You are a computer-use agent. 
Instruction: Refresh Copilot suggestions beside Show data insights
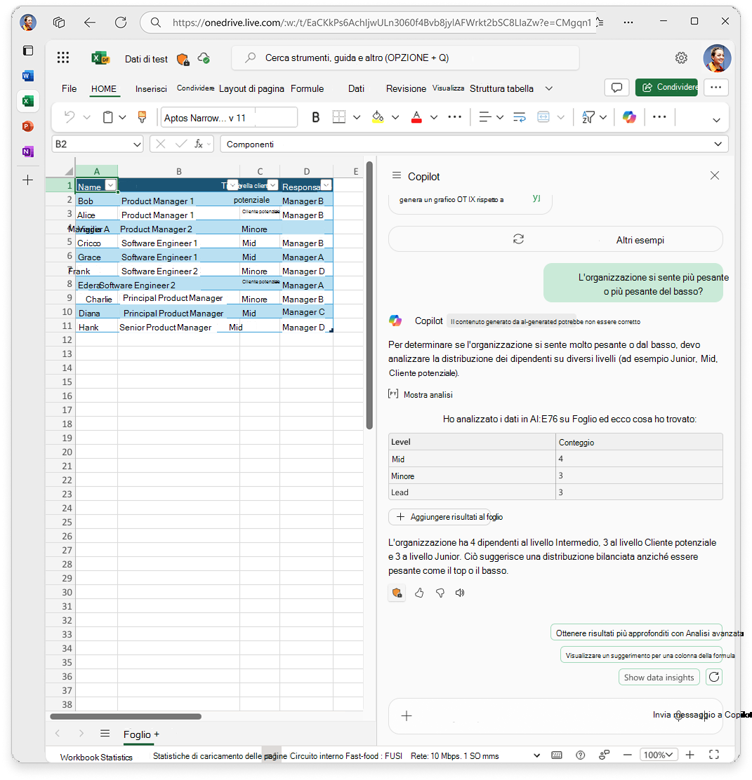[x=714, y=677]
